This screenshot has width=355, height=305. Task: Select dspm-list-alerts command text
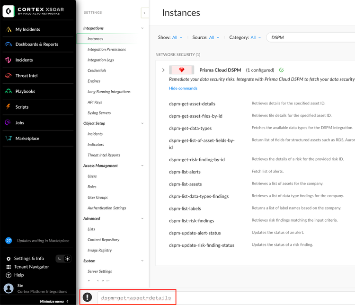185,172
